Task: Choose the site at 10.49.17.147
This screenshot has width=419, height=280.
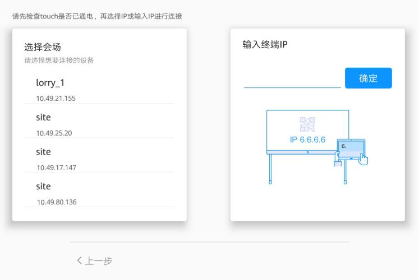Action: pyautogui.click(x=43, y=152)
